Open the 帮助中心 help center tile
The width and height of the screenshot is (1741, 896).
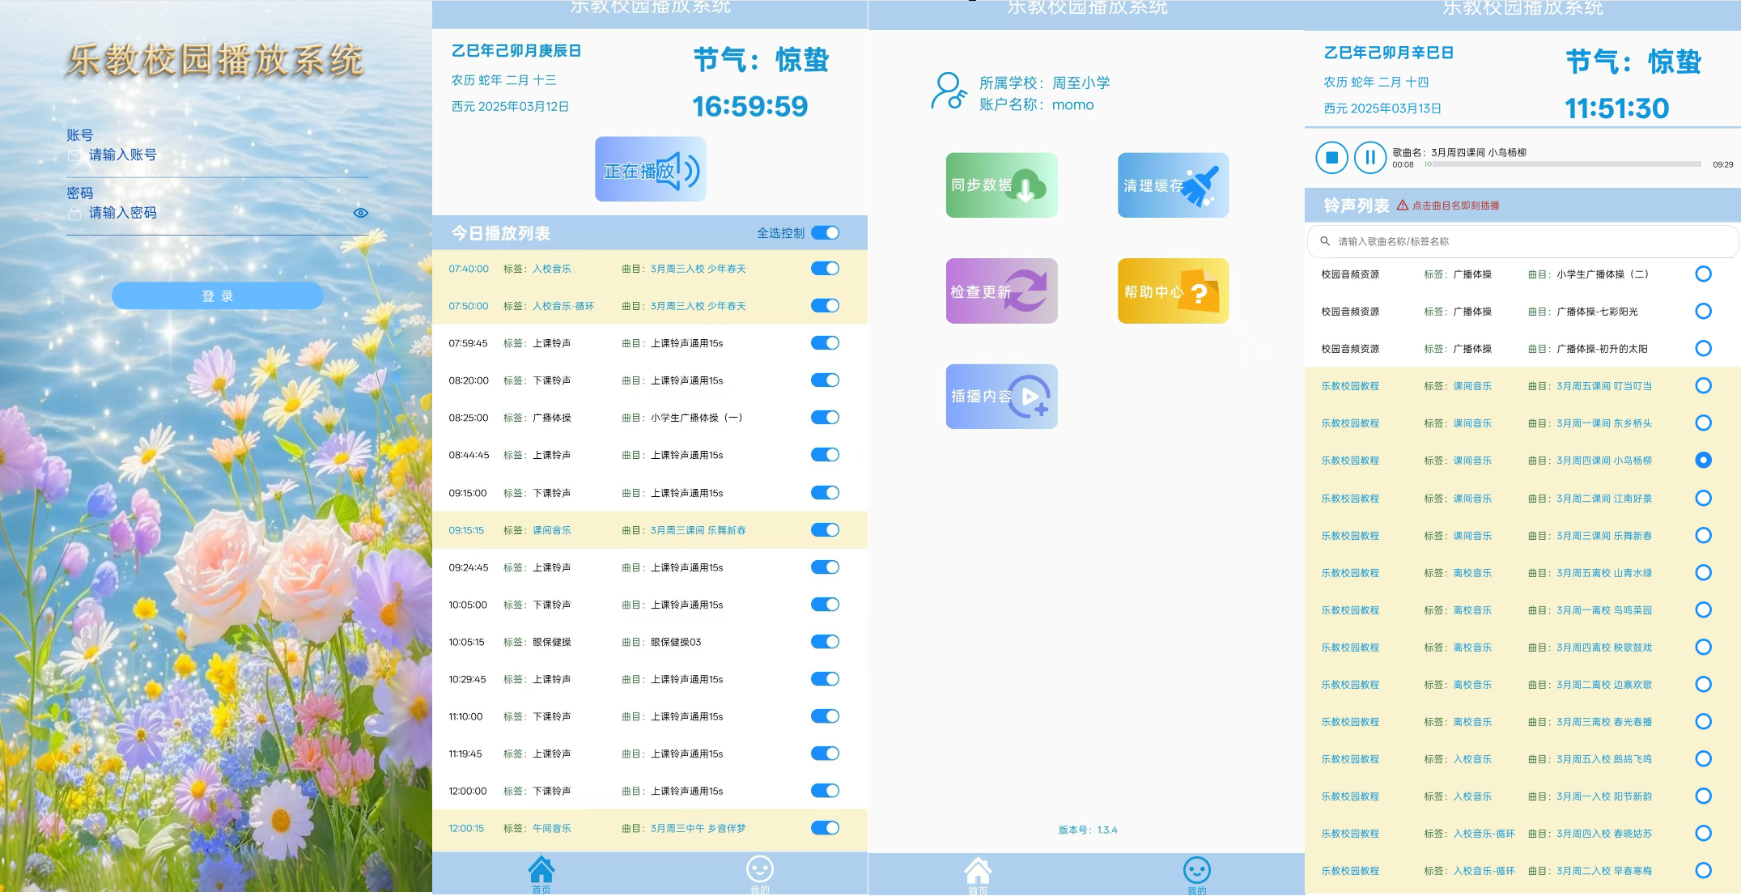tap(1173, 291)
